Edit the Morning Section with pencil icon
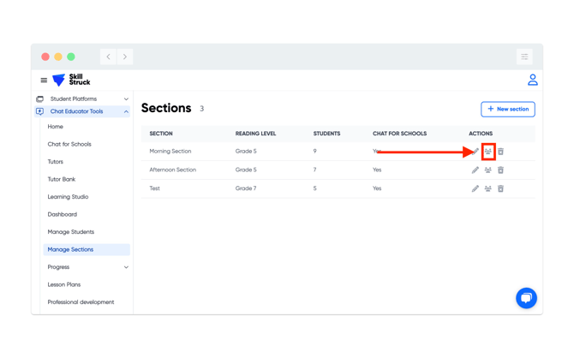This screenshot has width=574, height=358. click(476, 152)
